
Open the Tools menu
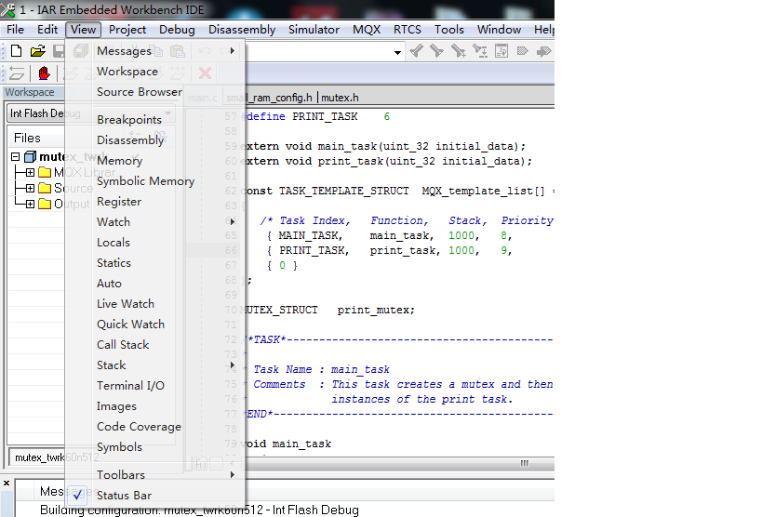click(449, 30)
